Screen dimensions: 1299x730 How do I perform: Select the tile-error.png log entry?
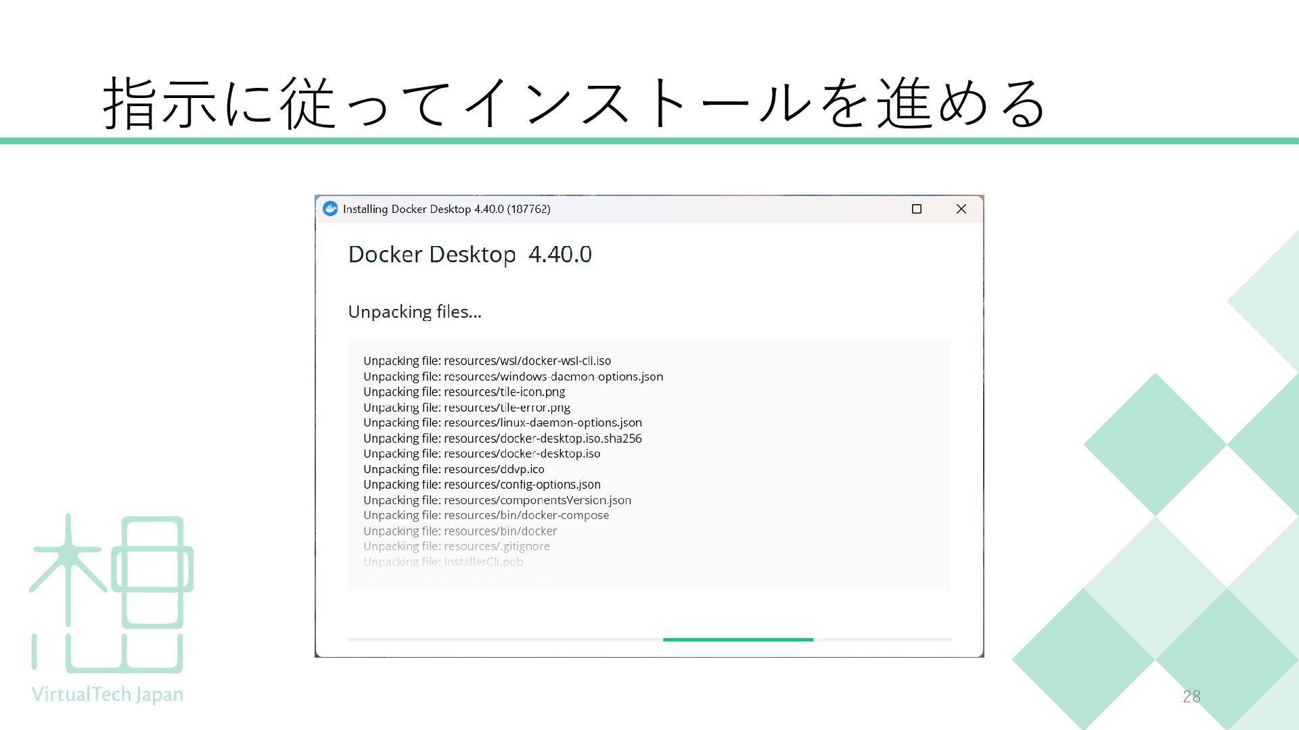pyautogui.click(x=467, y=408)
